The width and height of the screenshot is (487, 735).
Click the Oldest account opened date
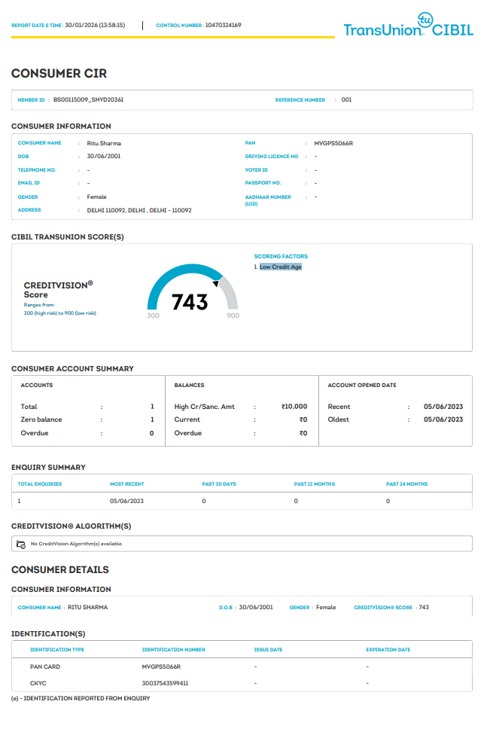coord(443,419)
